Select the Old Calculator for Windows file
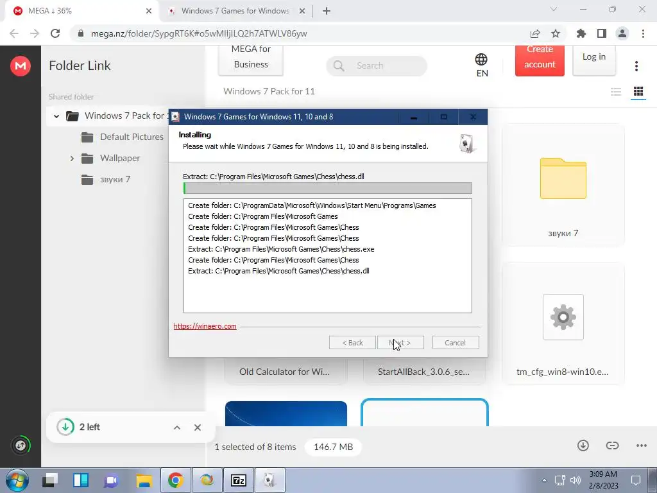Viewport: 657px width, 493px height. [286, 372]
